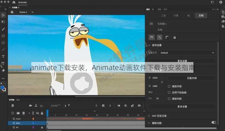Viewport: 225px width, 131px height.
Task: Select the 时间轴 panel tab
Action: tap(12, 100)
